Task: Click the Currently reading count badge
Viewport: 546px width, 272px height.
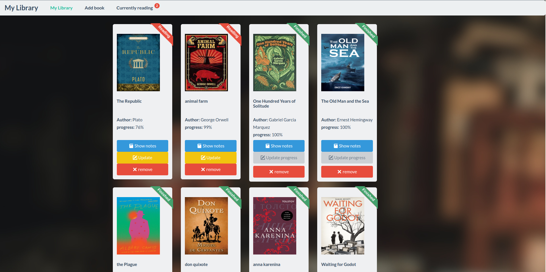Action: tap(157, 6)
